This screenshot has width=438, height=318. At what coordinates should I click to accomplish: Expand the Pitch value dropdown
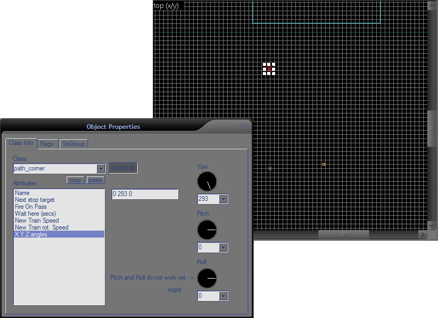click(x=224, y=248)
